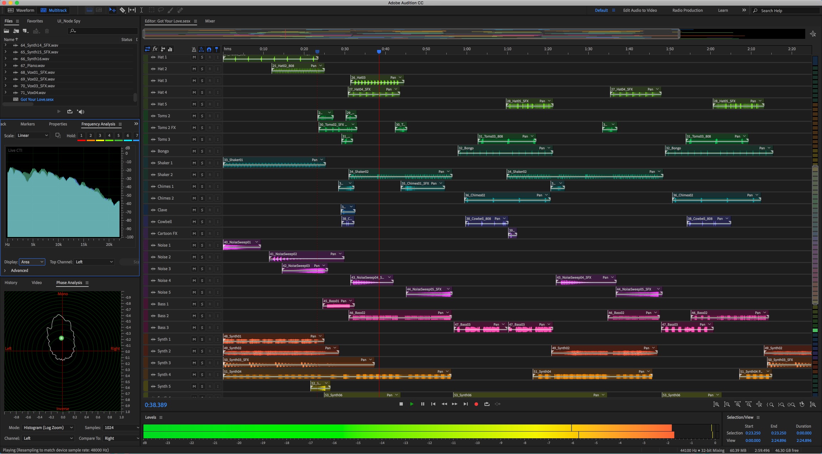
Task: Select the Slip tool
Action: point(132,10)
